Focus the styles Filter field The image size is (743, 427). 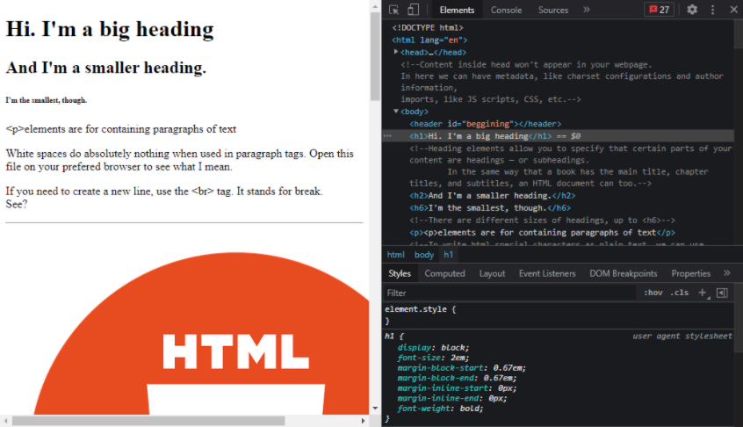pyautogui.click(x=509, y=293)
